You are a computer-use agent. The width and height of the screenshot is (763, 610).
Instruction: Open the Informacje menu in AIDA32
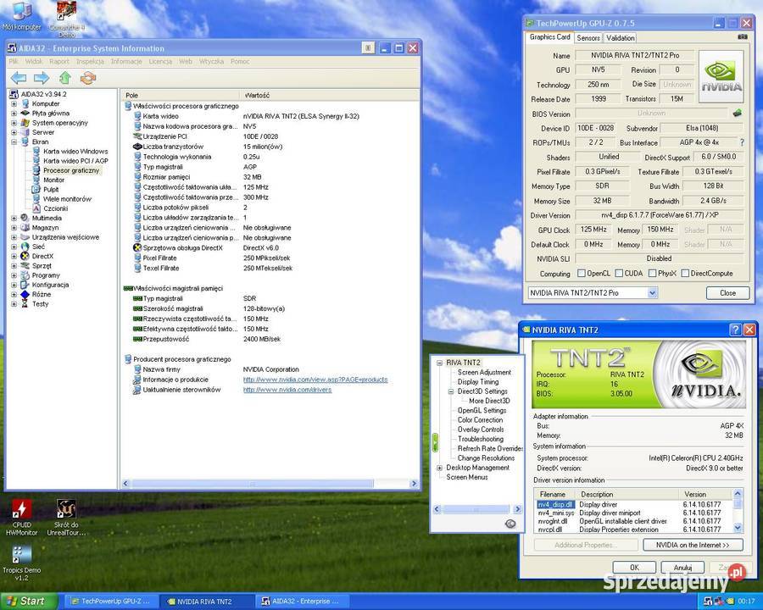point(126,61)
